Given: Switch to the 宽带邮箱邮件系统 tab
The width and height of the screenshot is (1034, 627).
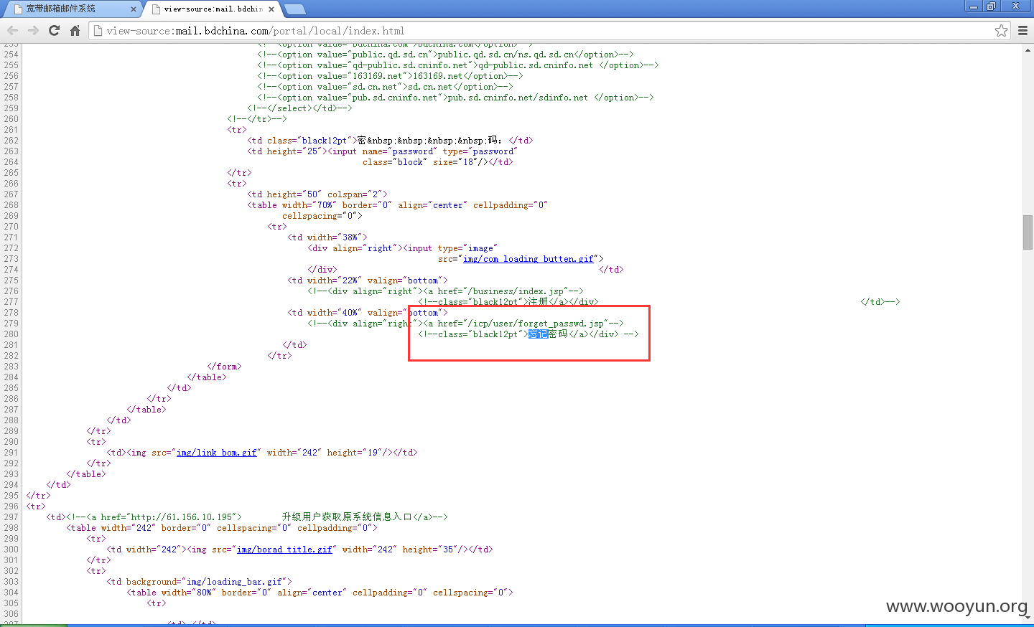Looking at the screenshot, I should (x=72, y=9).
